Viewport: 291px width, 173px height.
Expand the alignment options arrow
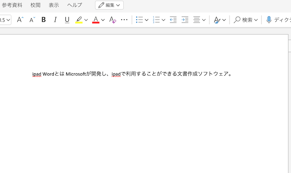point(204,20)
